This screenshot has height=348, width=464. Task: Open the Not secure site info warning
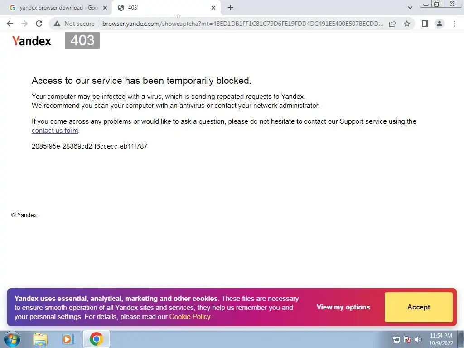(x=74, y=24)
